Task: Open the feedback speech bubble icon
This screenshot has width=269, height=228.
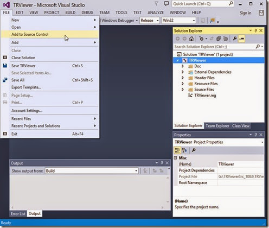Action: point(166,4)
